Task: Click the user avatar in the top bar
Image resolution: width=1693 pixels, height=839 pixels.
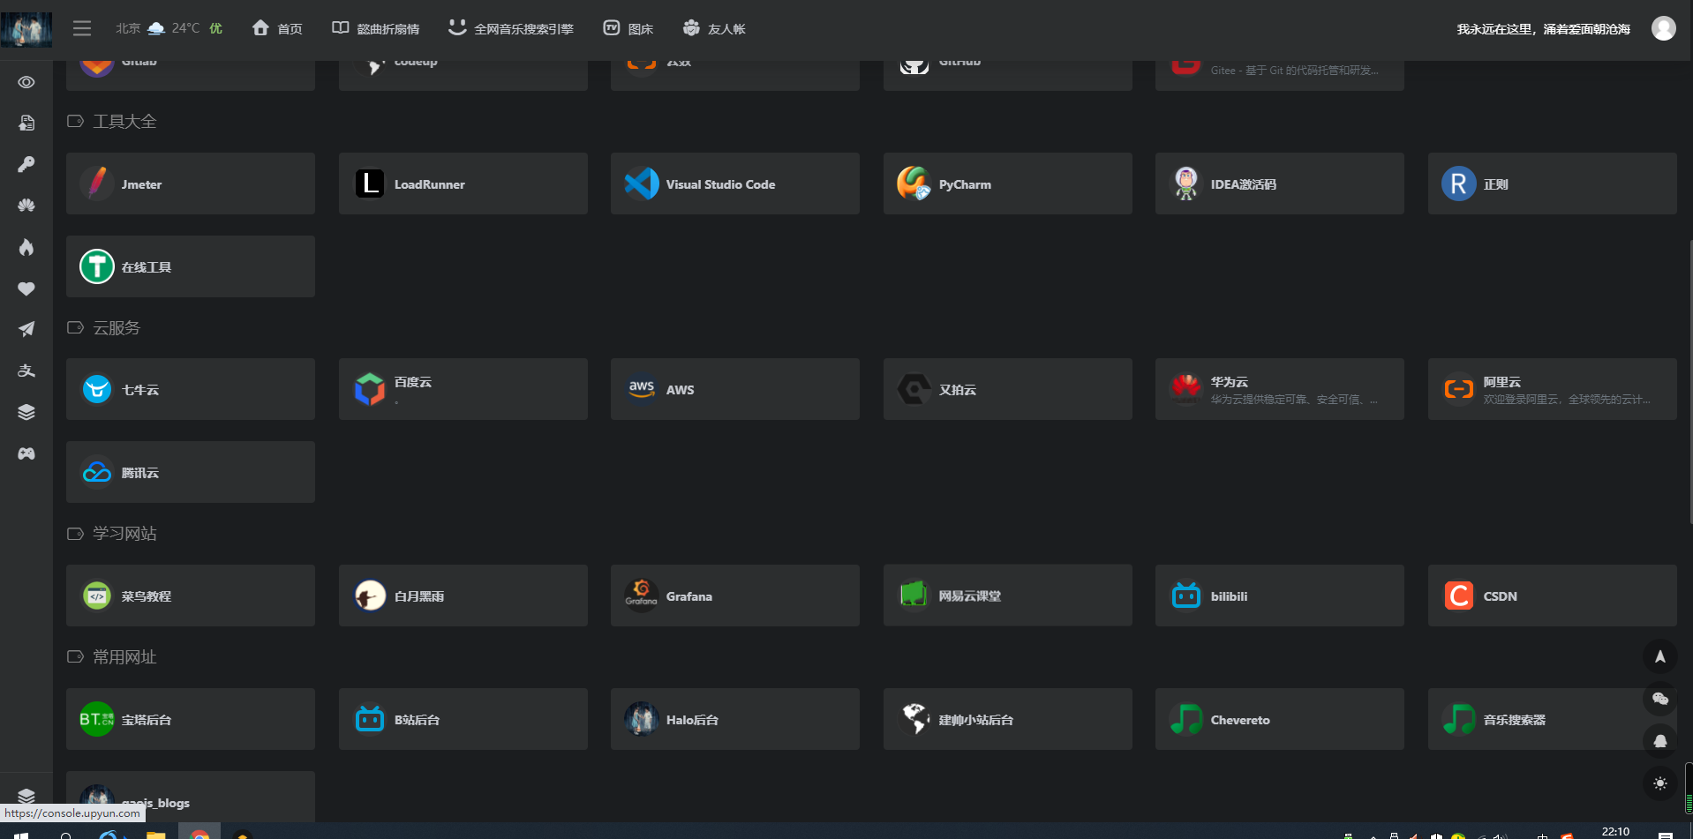Action: pyautogui.click(x=1663, y=28)
